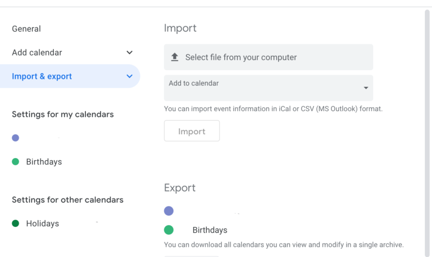Click purple calendar dot in sidebar
Image resolution: width=432 pixels, height=257 pixels.
pos(16,138)
